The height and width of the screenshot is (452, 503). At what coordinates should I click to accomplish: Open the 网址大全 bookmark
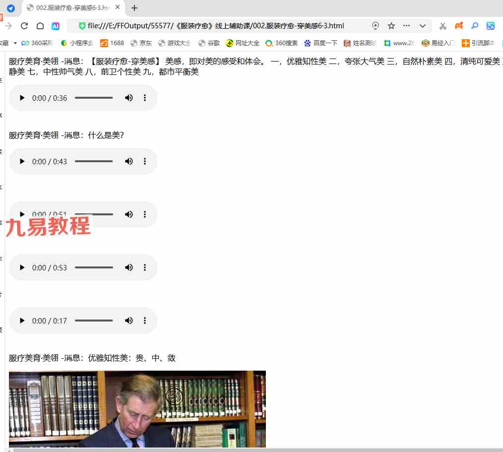pyautogui.click(x=243, y=43)
